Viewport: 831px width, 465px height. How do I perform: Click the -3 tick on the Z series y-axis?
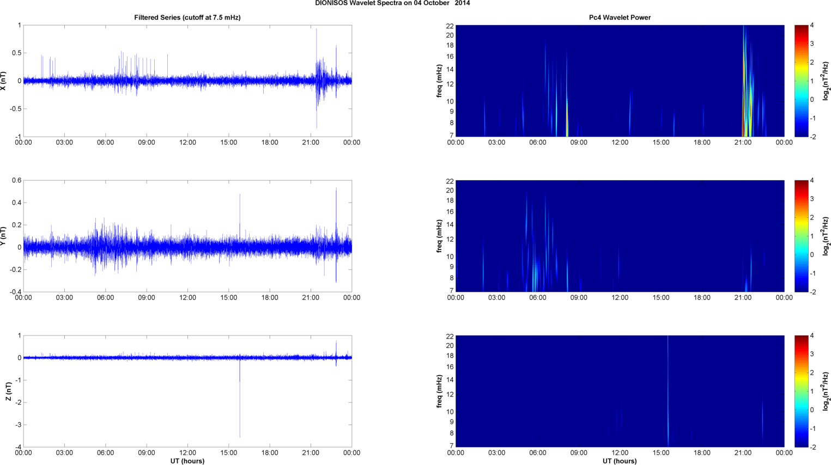point(18,425)
